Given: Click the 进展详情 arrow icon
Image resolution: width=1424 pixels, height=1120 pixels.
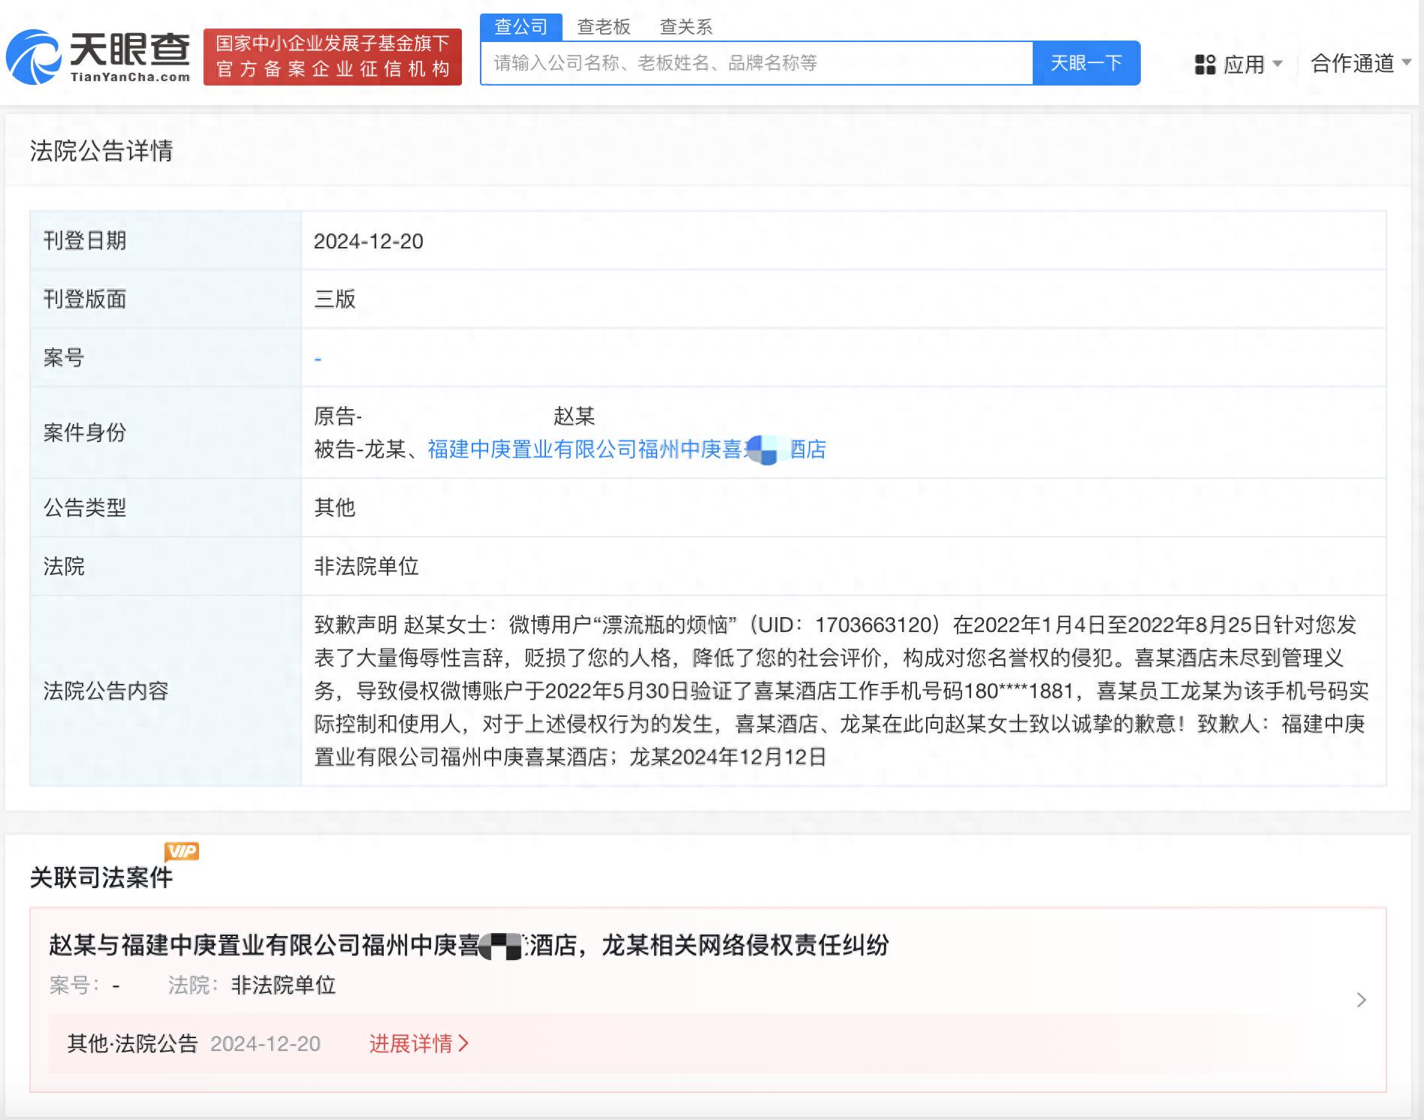Looking at the screenshot, I should 463,1043.
